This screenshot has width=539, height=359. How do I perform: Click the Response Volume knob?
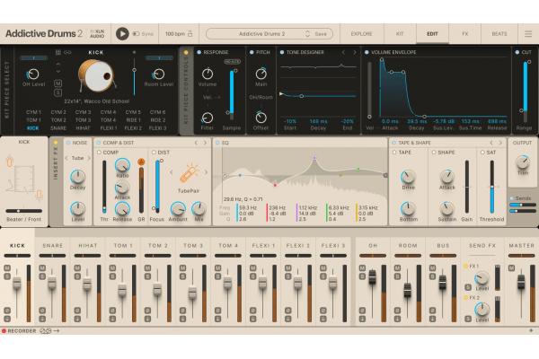[208, 74]
